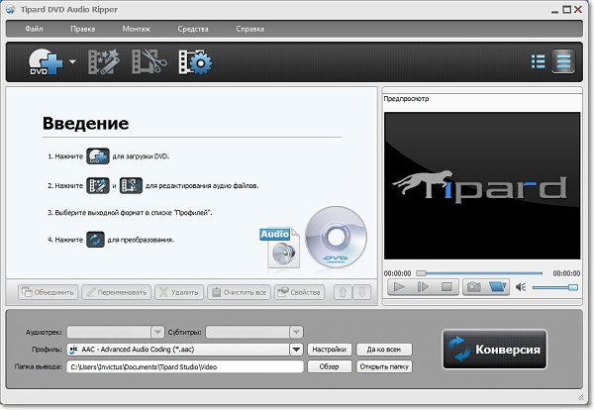Click the Введение heading
The image size is (594, 410).
(85, 123)
